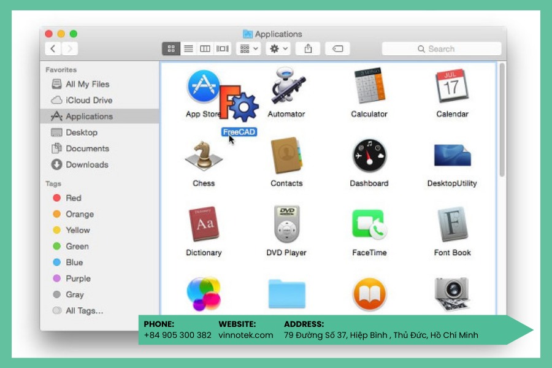Screen dimensions: 552x368
Task: Select Applications in sidebar
Action: (99, 116)
